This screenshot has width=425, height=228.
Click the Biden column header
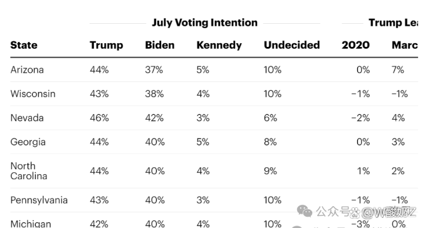point(160,45)
